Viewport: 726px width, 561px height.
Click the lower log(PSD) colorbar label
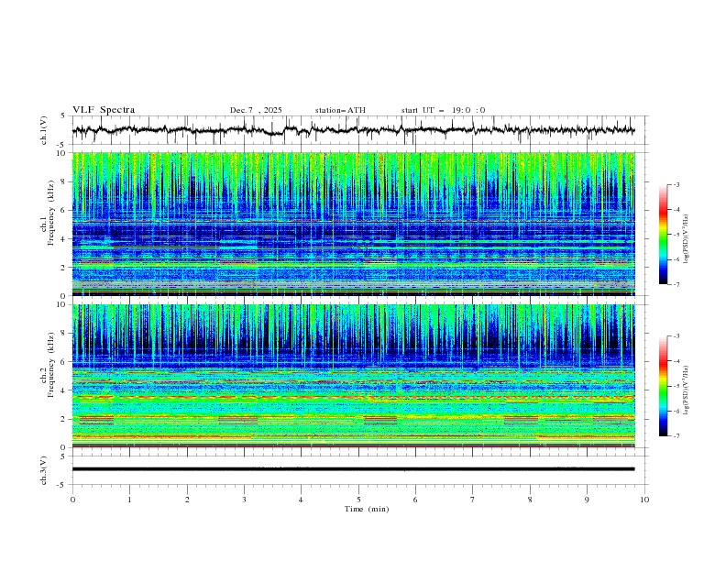(x=687, y=390)
